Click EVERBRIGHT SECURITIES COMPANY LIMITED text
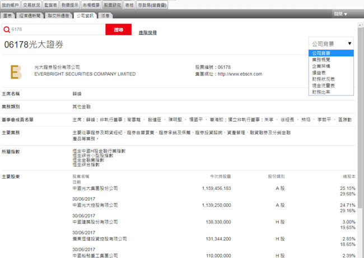Viewport: 364px width, 258px height. [85, 74]
